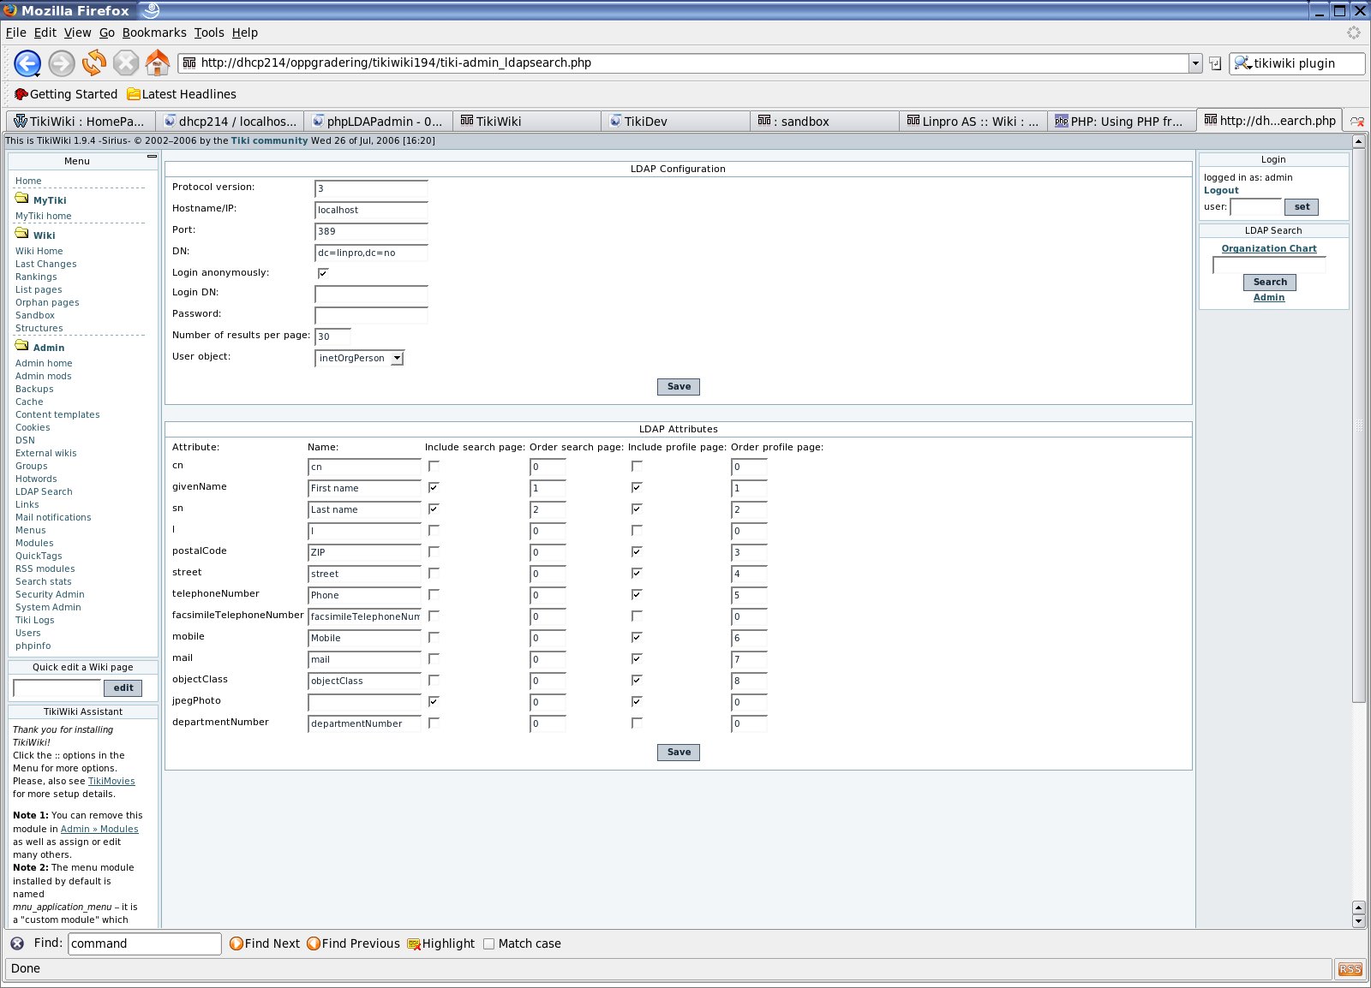Screen dimensions: 1371x988
Task: Enable the Match case checkbox
Action: 489,943
